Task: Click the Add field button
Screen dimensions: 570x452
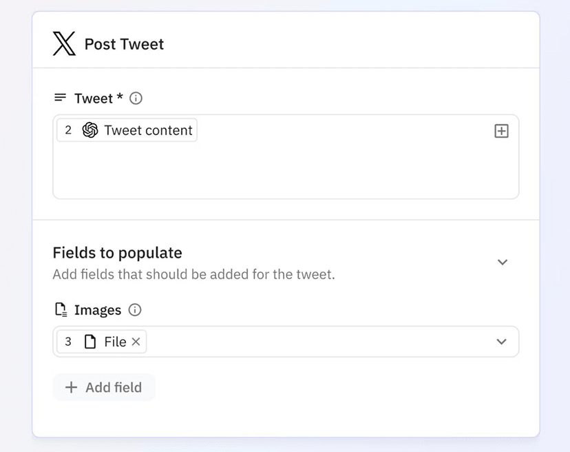Action: click(104, 387)
